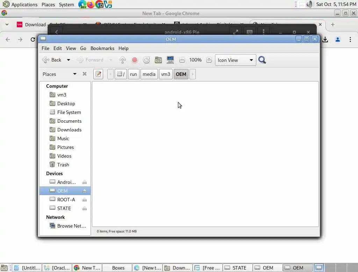358x272 pixels.
Task: Click the Back button
Action: [52, 60]
